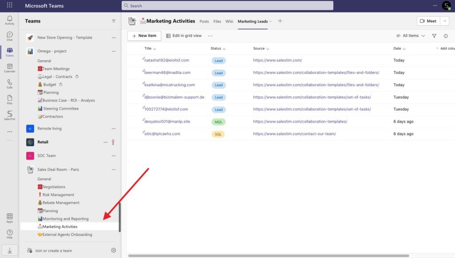This screenshot has height=258, width=455.
Task: Open the Activity feed bell icon
Action: 10,20
